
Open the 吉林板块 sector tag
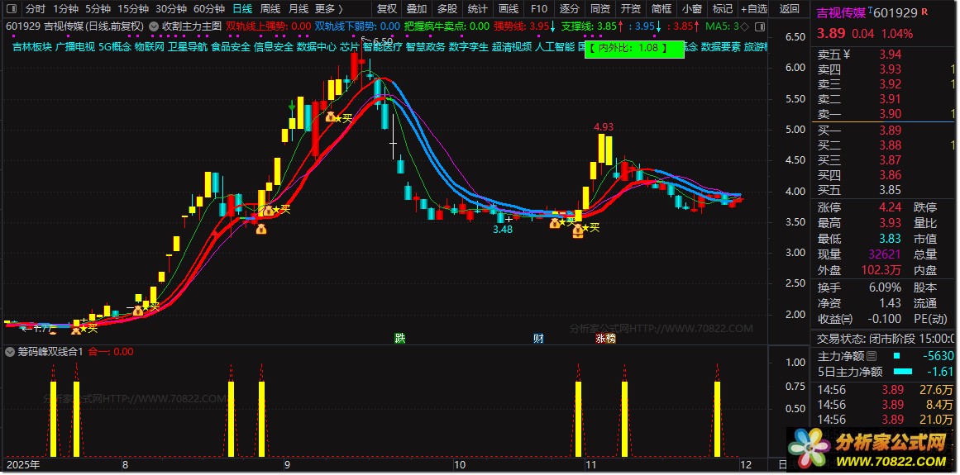[x=32, y=47]
